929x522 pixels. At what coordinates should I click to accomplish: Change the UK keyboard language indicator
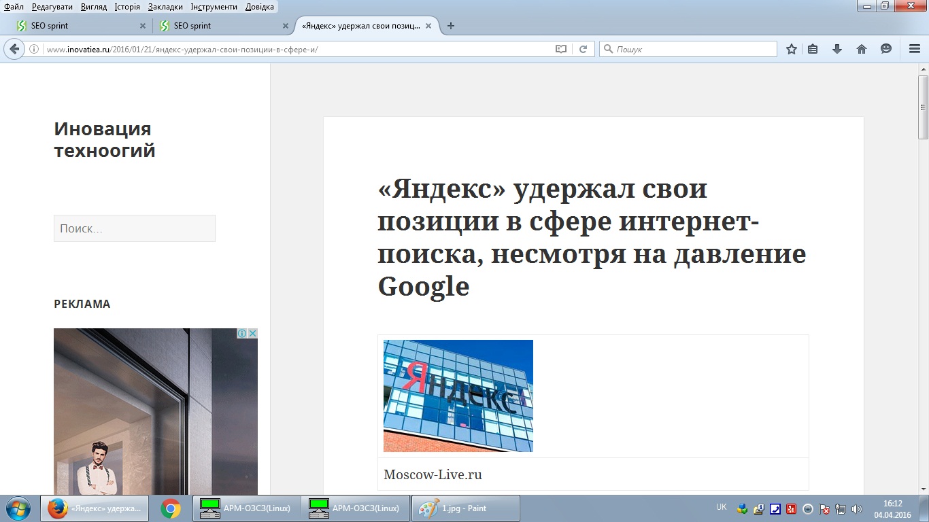(x=722, y=507)
